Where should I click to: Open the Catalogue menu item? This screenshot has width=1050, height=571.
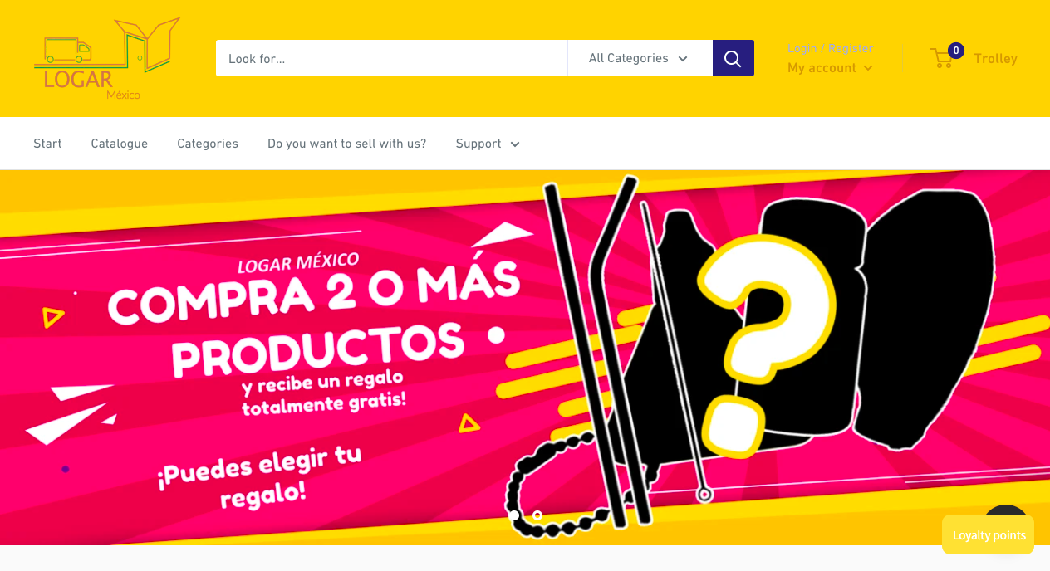click(x=120, y=144)
